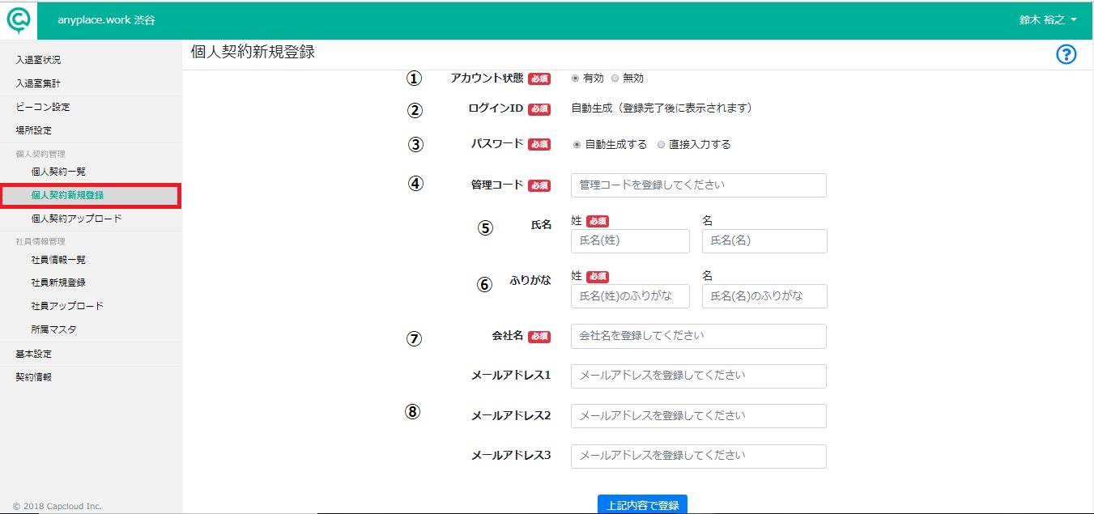
Task: Click the メールアドレス1 input field
Action: (699, 376)
